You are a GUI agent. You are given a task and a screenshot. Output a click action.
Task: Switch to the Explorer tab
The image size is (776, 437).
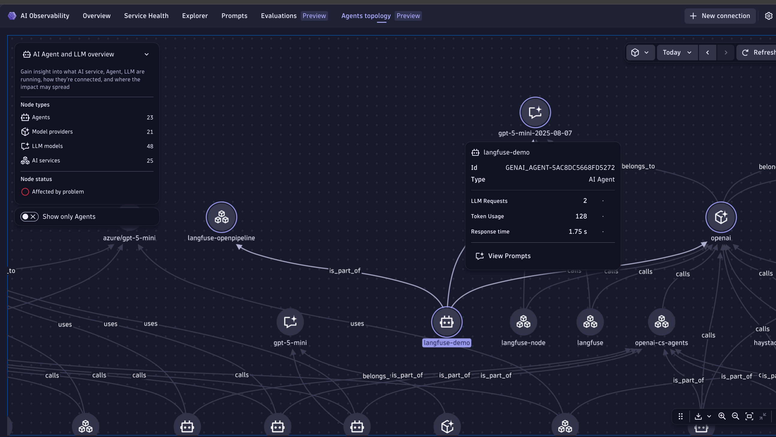(195, 16)
